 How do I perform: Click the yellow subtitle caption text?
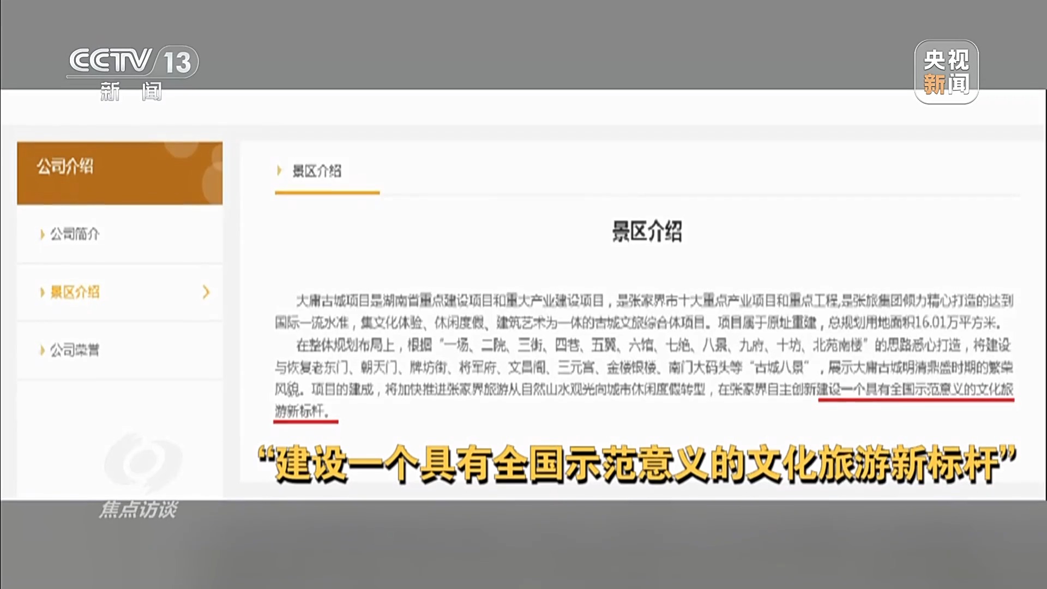[636, 464]
